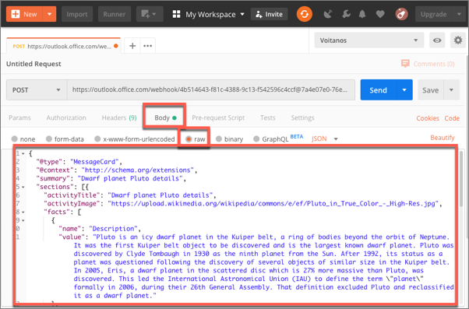Click the "MessageCard" value text
Image resolution: width=469 pixels, height=309 pixels.
pos(94,162)
